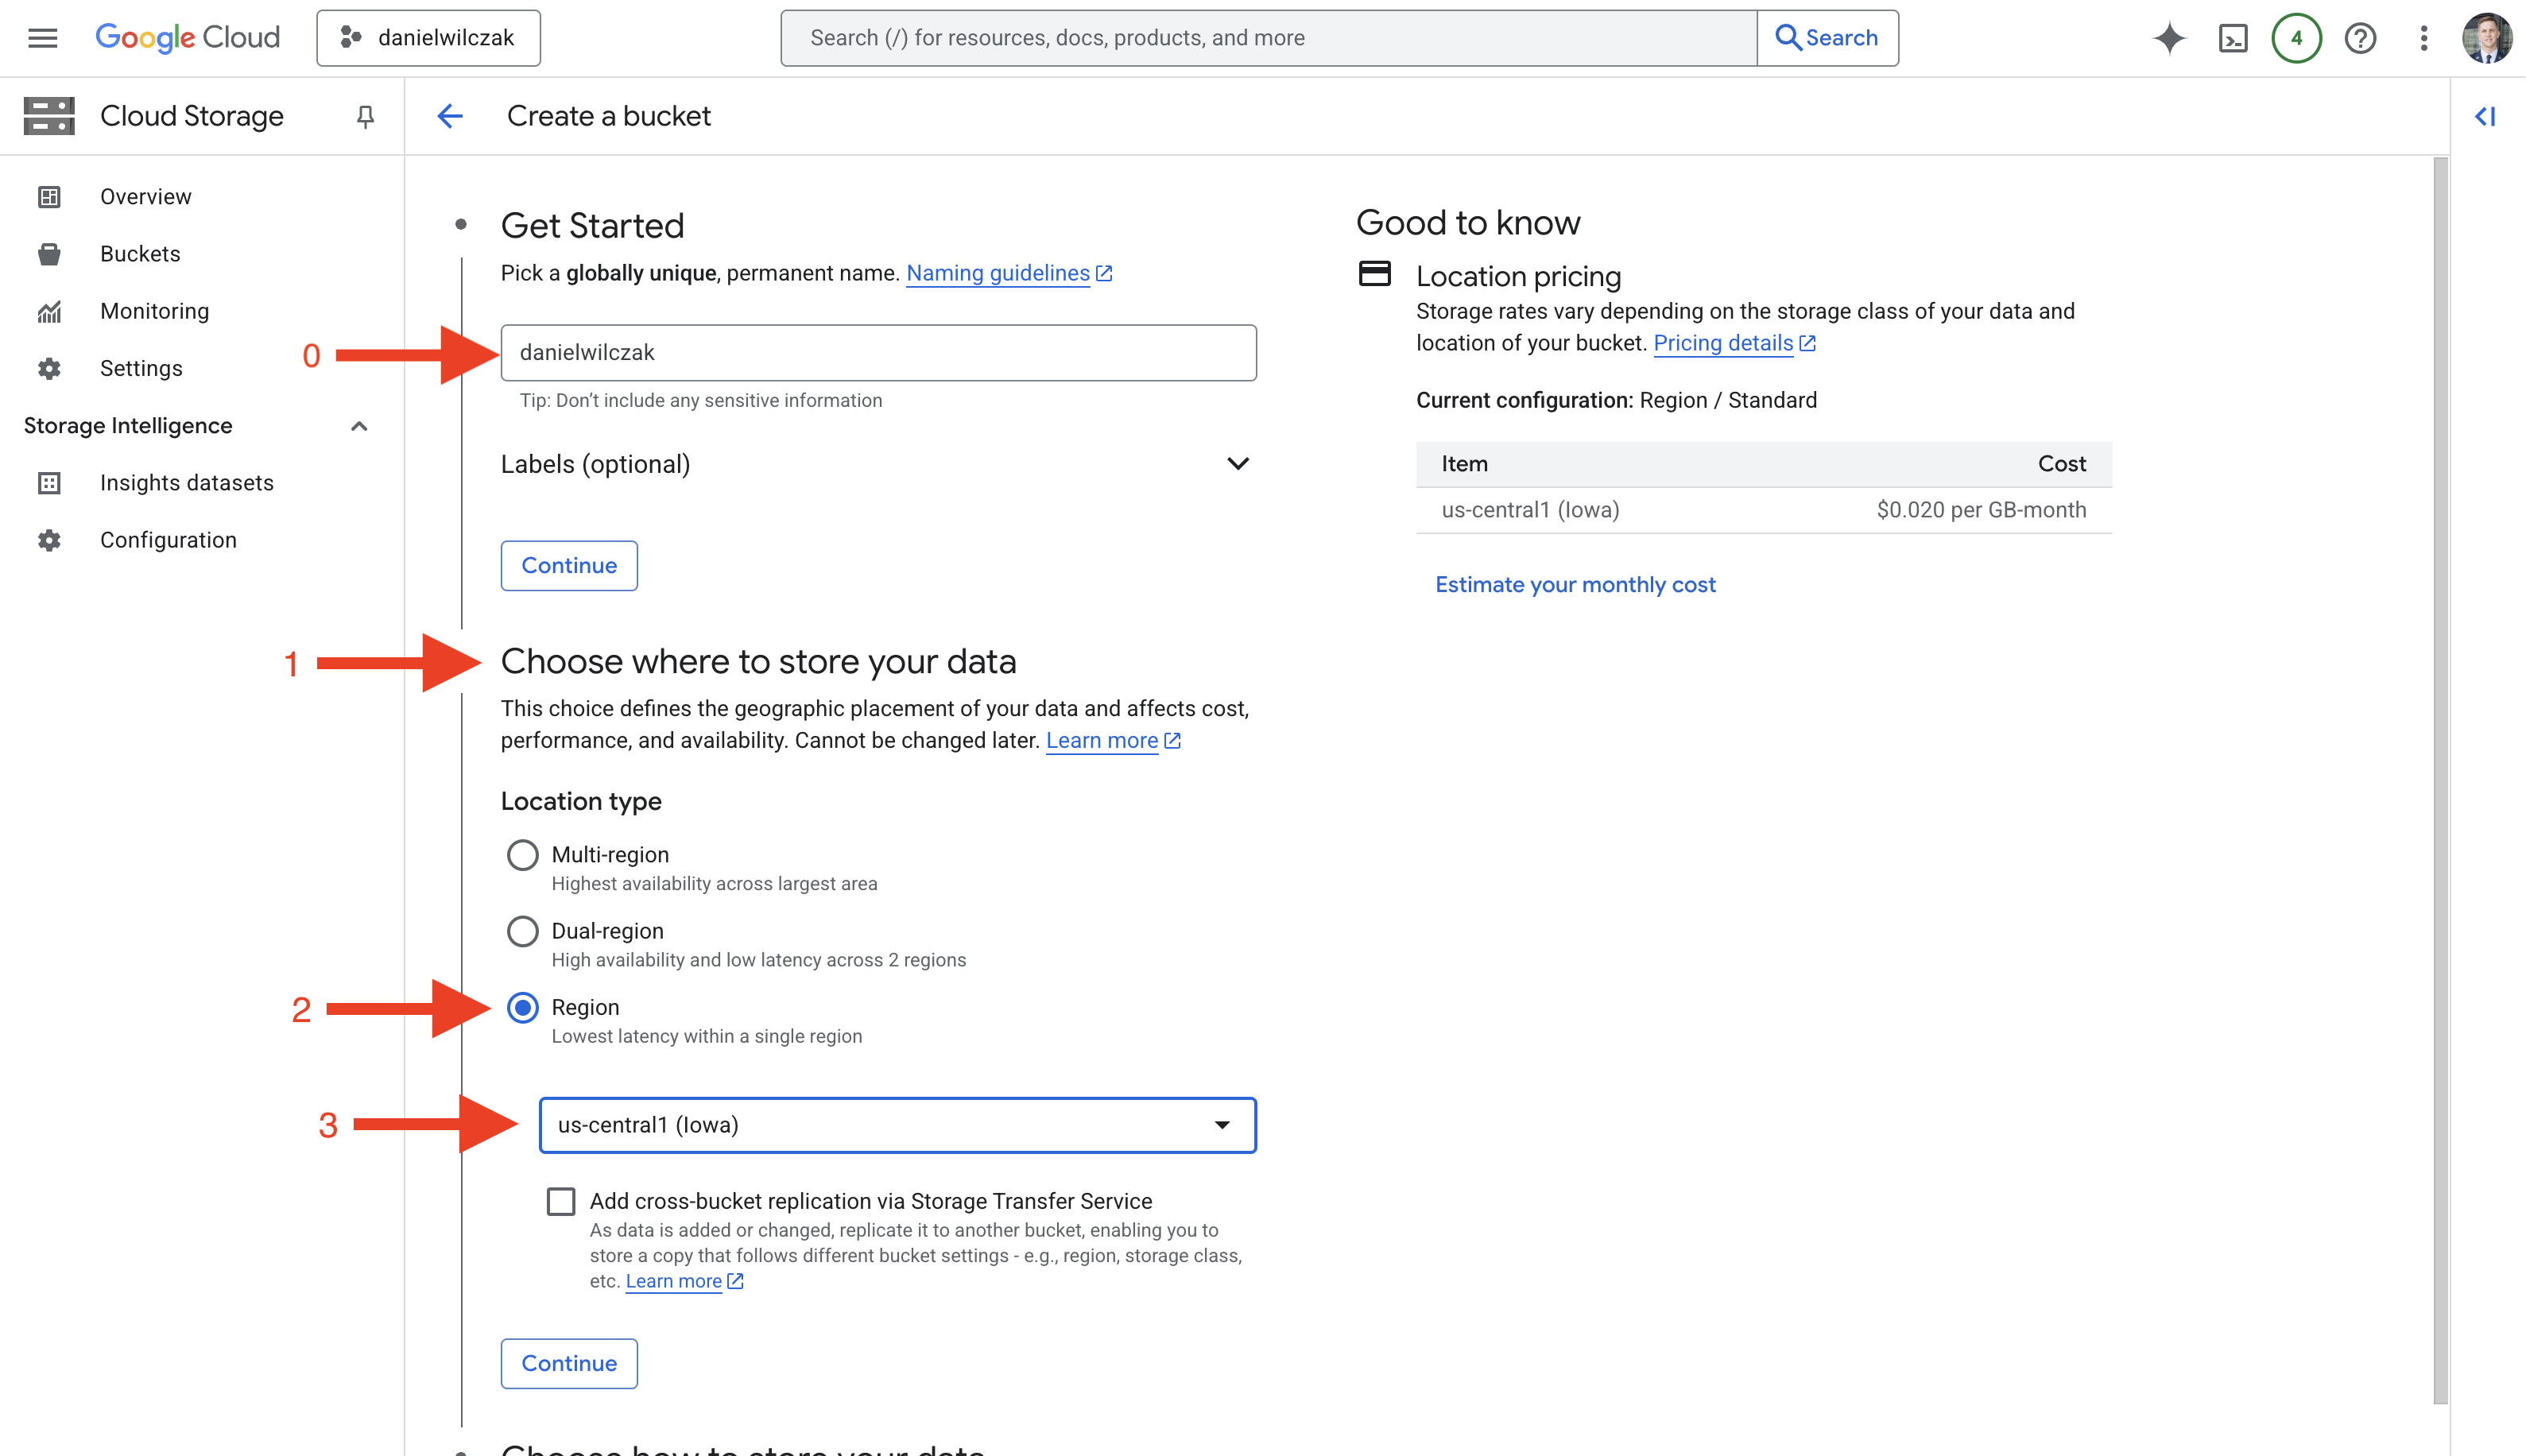The height and width of the screenshot is (1456, 2526).
Task: Open the main navigation hamburger menu
Action: point(42,38)
